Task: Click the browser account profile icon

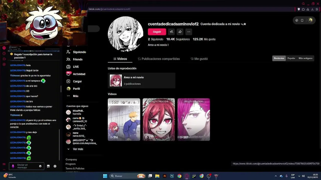Action: [x=308, y=9]
